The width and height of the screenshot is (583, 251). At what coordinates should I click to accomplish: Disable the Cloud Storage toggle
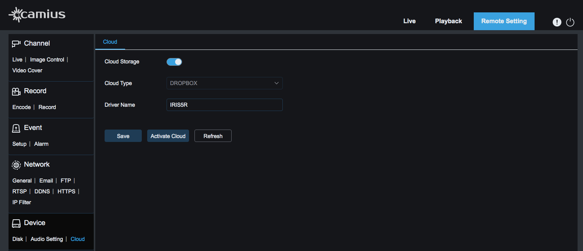coord(174,61)
